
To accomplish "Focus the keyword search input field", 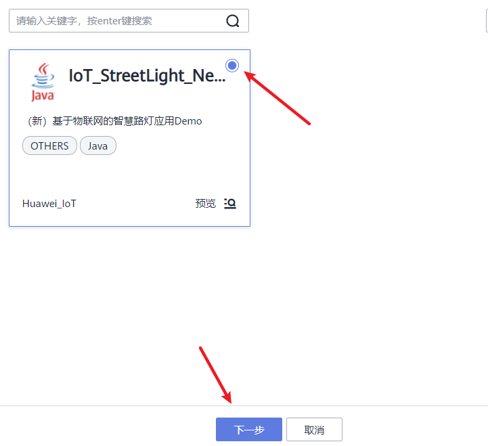I will click(129, 21).
